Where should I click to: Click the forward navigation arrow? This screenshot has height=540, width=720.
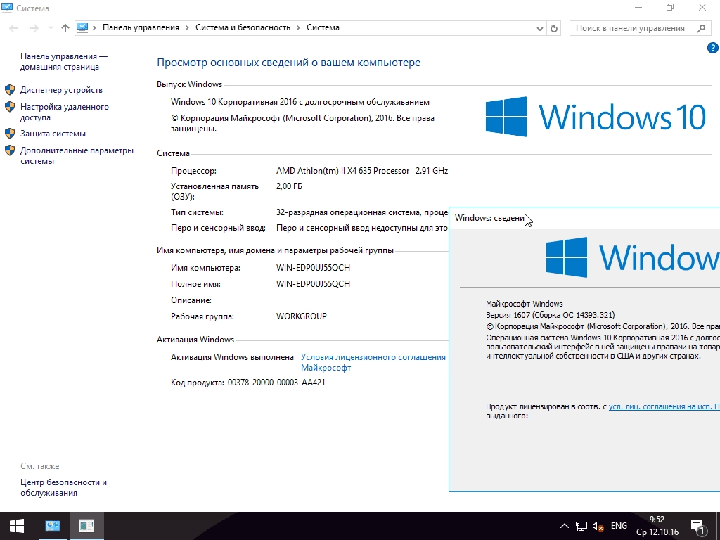34,28
